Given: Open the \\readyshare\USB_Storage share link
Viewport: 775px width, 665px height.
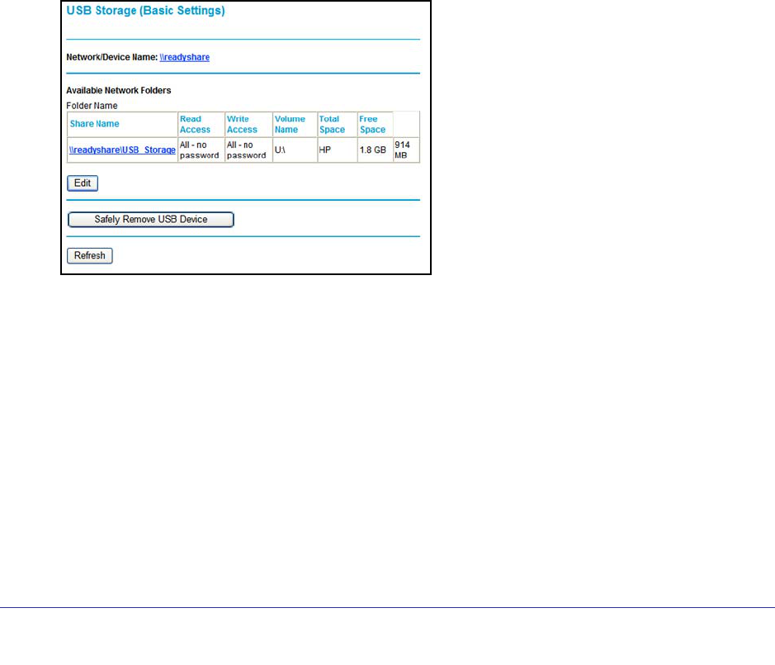Looking at the screenshot, I should click(122, 150).
